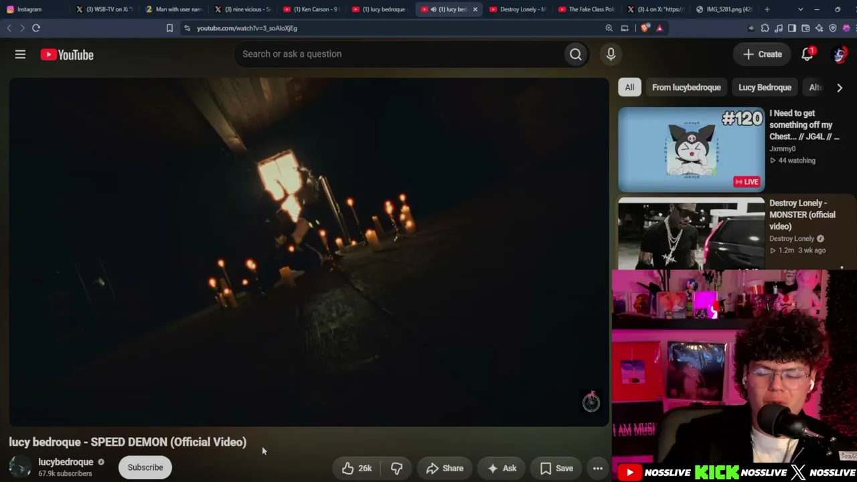857x482 pixels.
Task: Subscribe to lucybedroque channel
Action: tap(145, 467)
